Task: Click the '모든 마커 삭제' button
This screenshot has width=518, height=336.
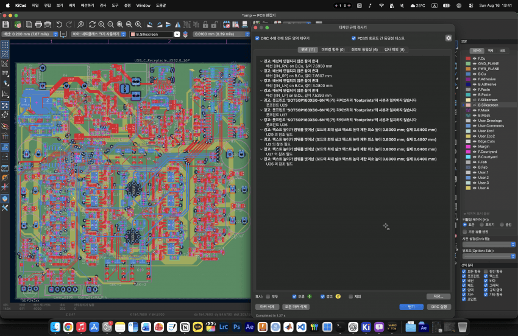Action: 296,307
